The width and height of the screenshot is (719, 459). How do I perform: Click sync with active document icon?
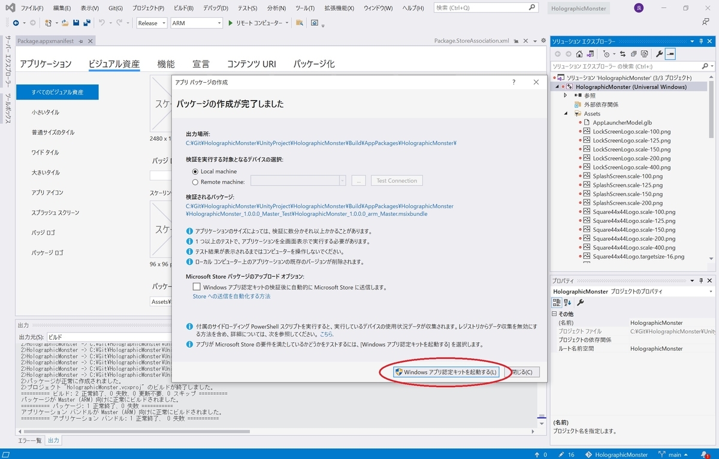point(623,54)
